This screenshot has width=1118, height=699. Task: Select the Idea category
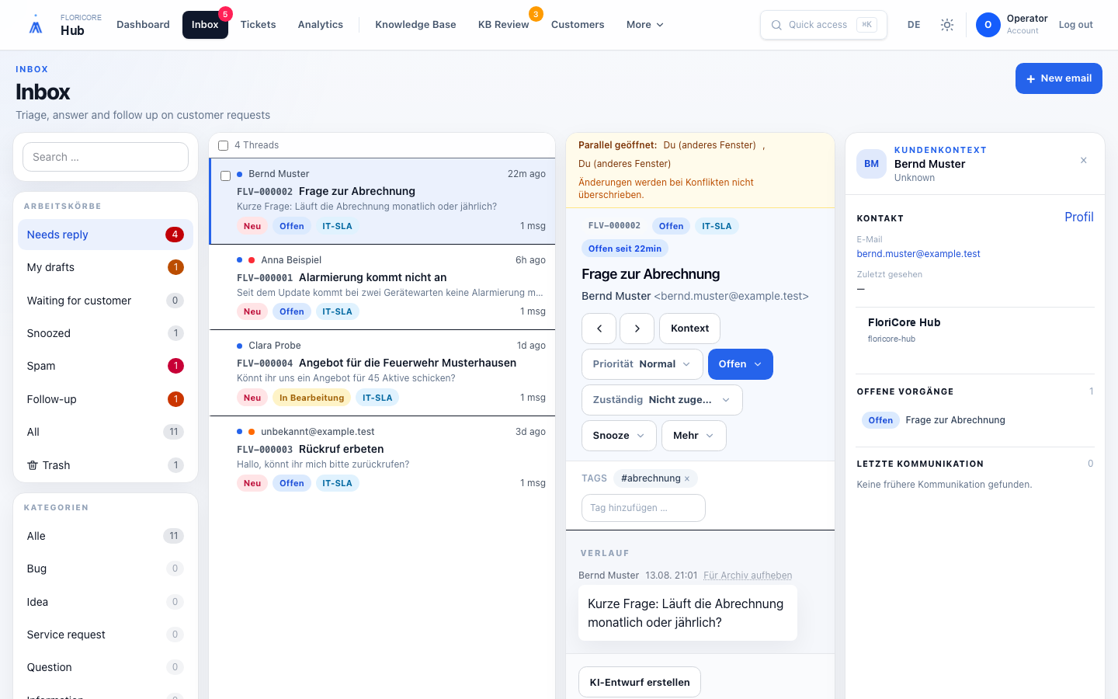tap(106, 602)
